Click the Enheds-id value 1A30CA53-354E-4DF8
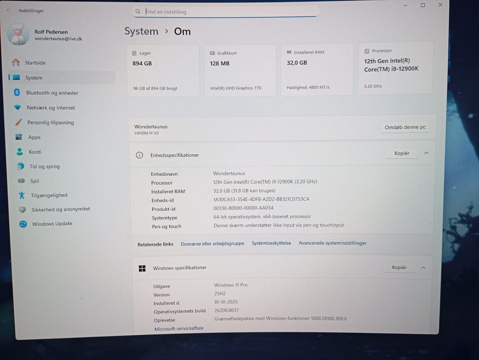Image resolution: width=479 pixels, height=360 pixels. click(261, 199)
